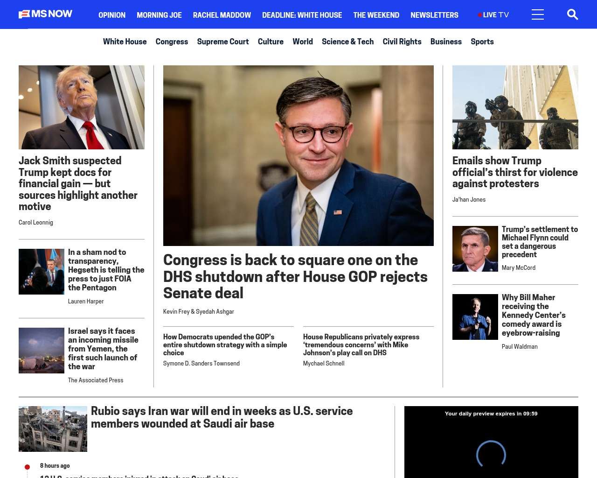Screen dimensions: 597x478
Task: Read Israel incoming missile from Yemen story
Action: (x=103, y=349)
